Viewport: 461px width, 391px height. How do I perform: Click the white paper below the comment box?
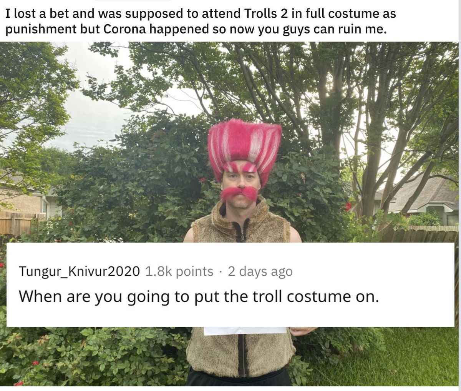[245, 331]
